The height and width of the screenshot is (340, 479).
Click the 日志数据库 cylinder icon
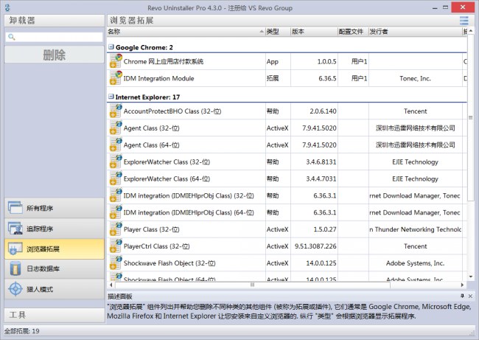(15, 268)
